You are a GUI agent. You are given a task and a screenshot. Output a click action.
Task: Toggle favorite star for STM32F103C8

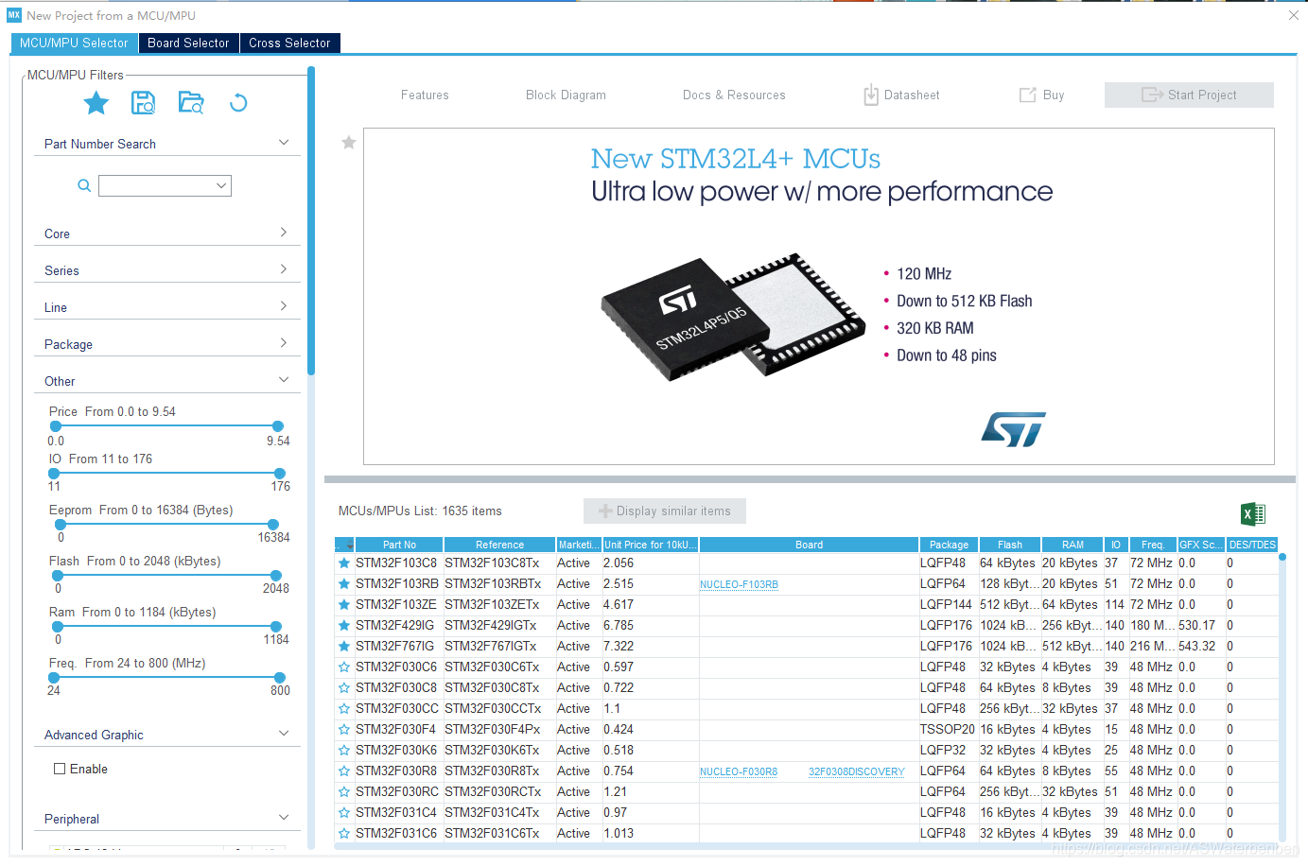(344, 563)
